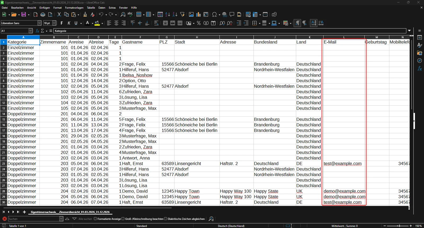Sort ascending using the toolbar icon
Screen dimensions: 424x228
[168, 15]
